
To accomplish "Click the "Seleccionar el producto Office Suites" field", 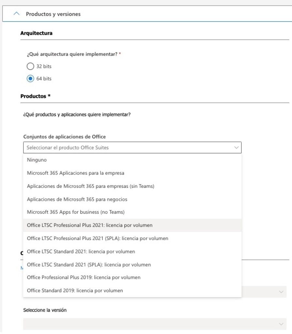I will pos(98,147).
